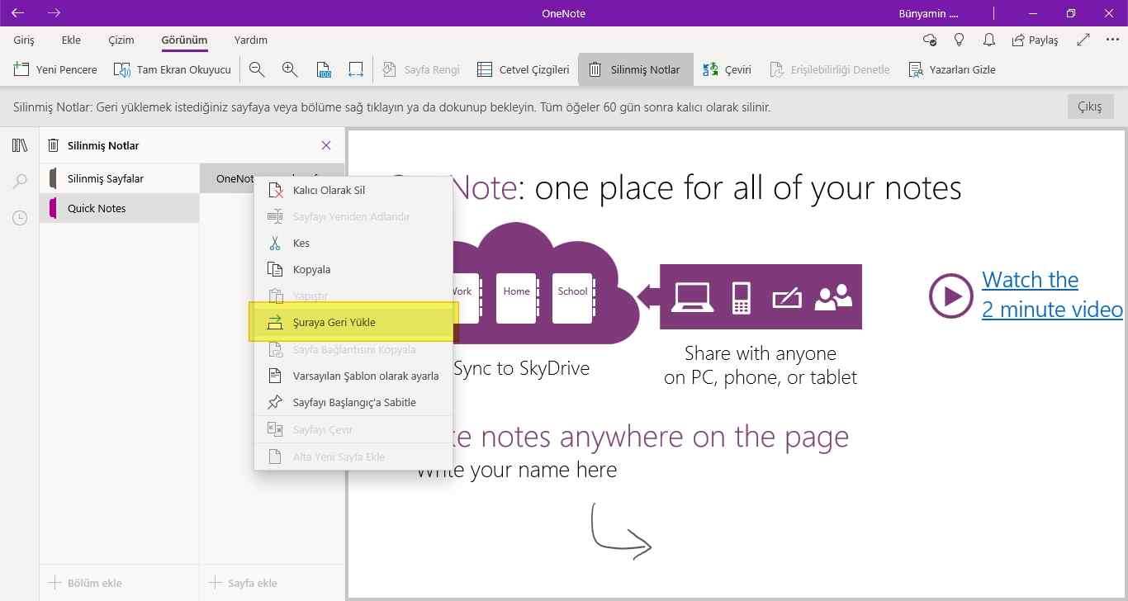The height and width of the screenshot is (601, 1128).
Task: Open the lightbulb tips icon
Action: [960, 40]
